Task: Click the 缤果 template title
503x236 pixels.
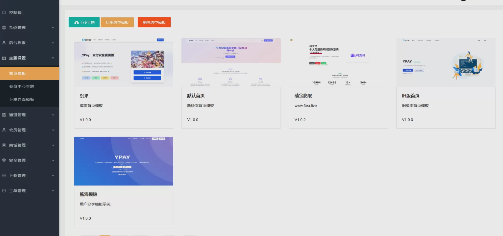Action: [x=84, y=96]
